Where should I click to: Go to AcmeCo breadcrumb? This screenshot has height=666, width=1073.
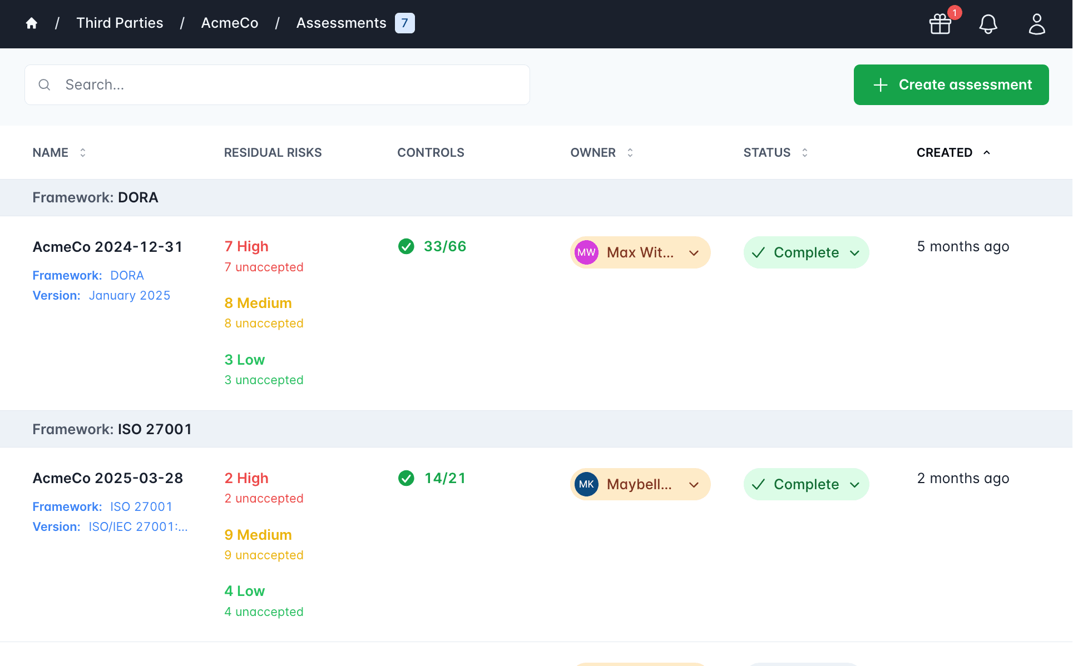(229, 23)
